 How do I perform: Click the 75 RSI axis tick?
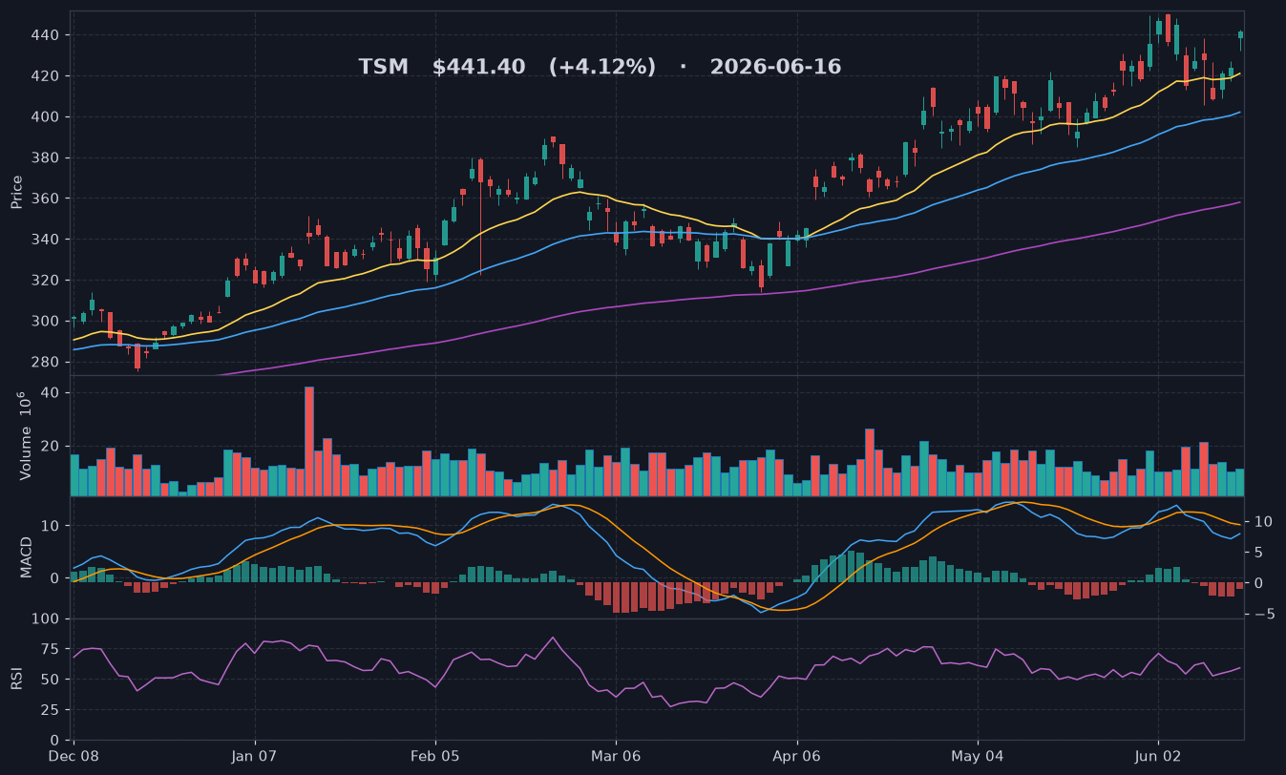[x=52, y=649]
